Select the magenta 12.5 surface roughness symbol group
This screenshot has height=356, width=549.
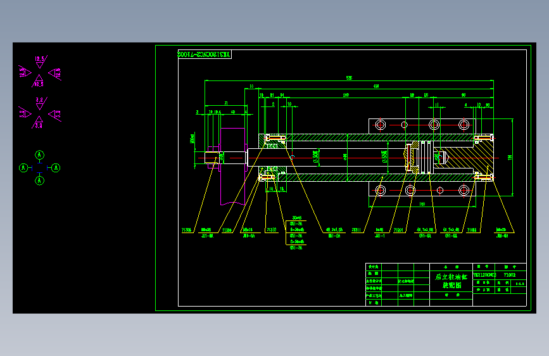tap(40, 72)
